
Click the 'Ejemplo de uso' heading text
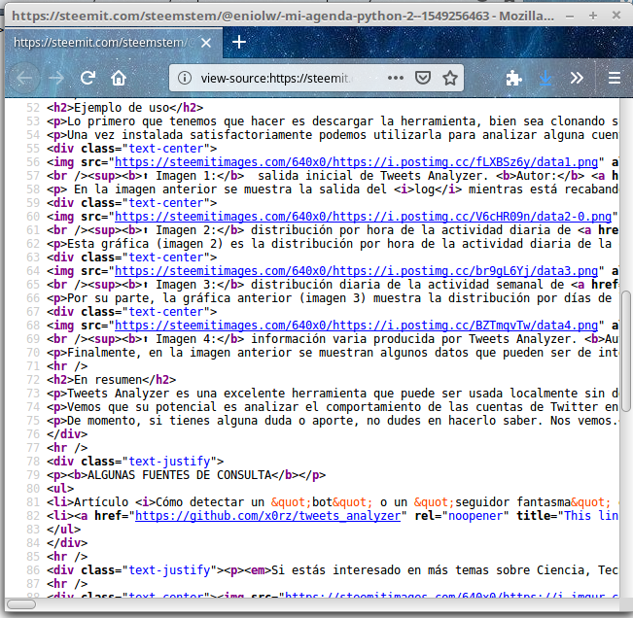tap(122, 108)
